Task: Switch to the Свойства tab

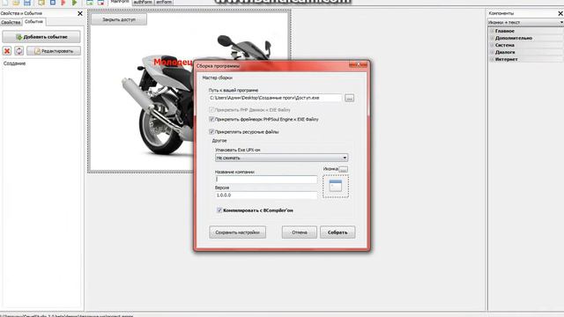Action: pos(11,22)
